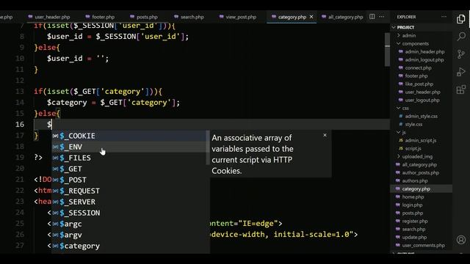Open the Explorer view in activity bar
The image size is (470, 264).
(461, 19)
